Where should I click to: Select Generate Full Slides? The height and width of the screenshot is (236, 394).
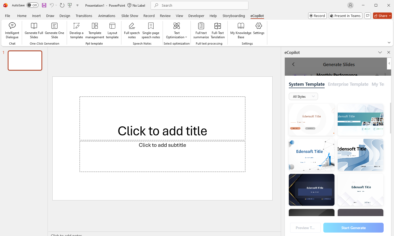click(x=33, y=31)
